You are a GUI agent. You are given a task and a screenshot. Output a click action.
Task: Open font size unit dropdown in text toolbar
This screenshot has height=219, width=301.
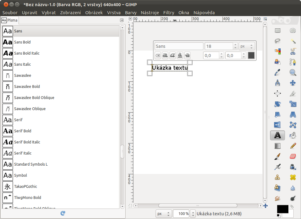(x=247, y=46)
